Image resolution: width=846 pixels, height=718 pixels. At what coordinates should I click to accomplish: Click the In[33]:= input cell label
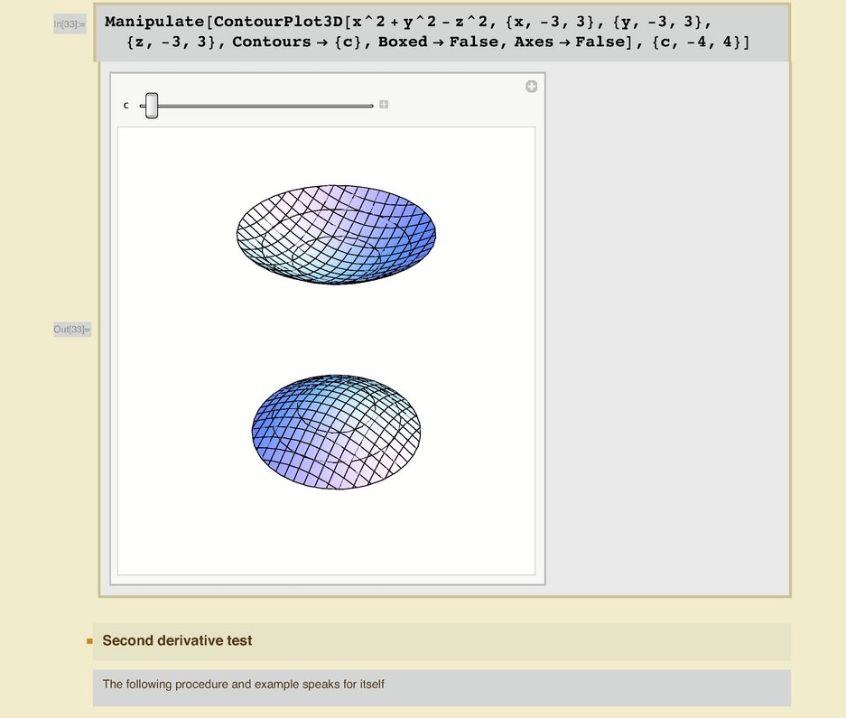[70, 24]
